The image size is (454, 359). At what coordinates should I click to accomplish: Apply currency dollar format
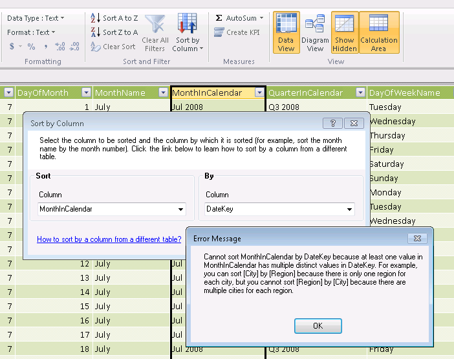[12, 47]
